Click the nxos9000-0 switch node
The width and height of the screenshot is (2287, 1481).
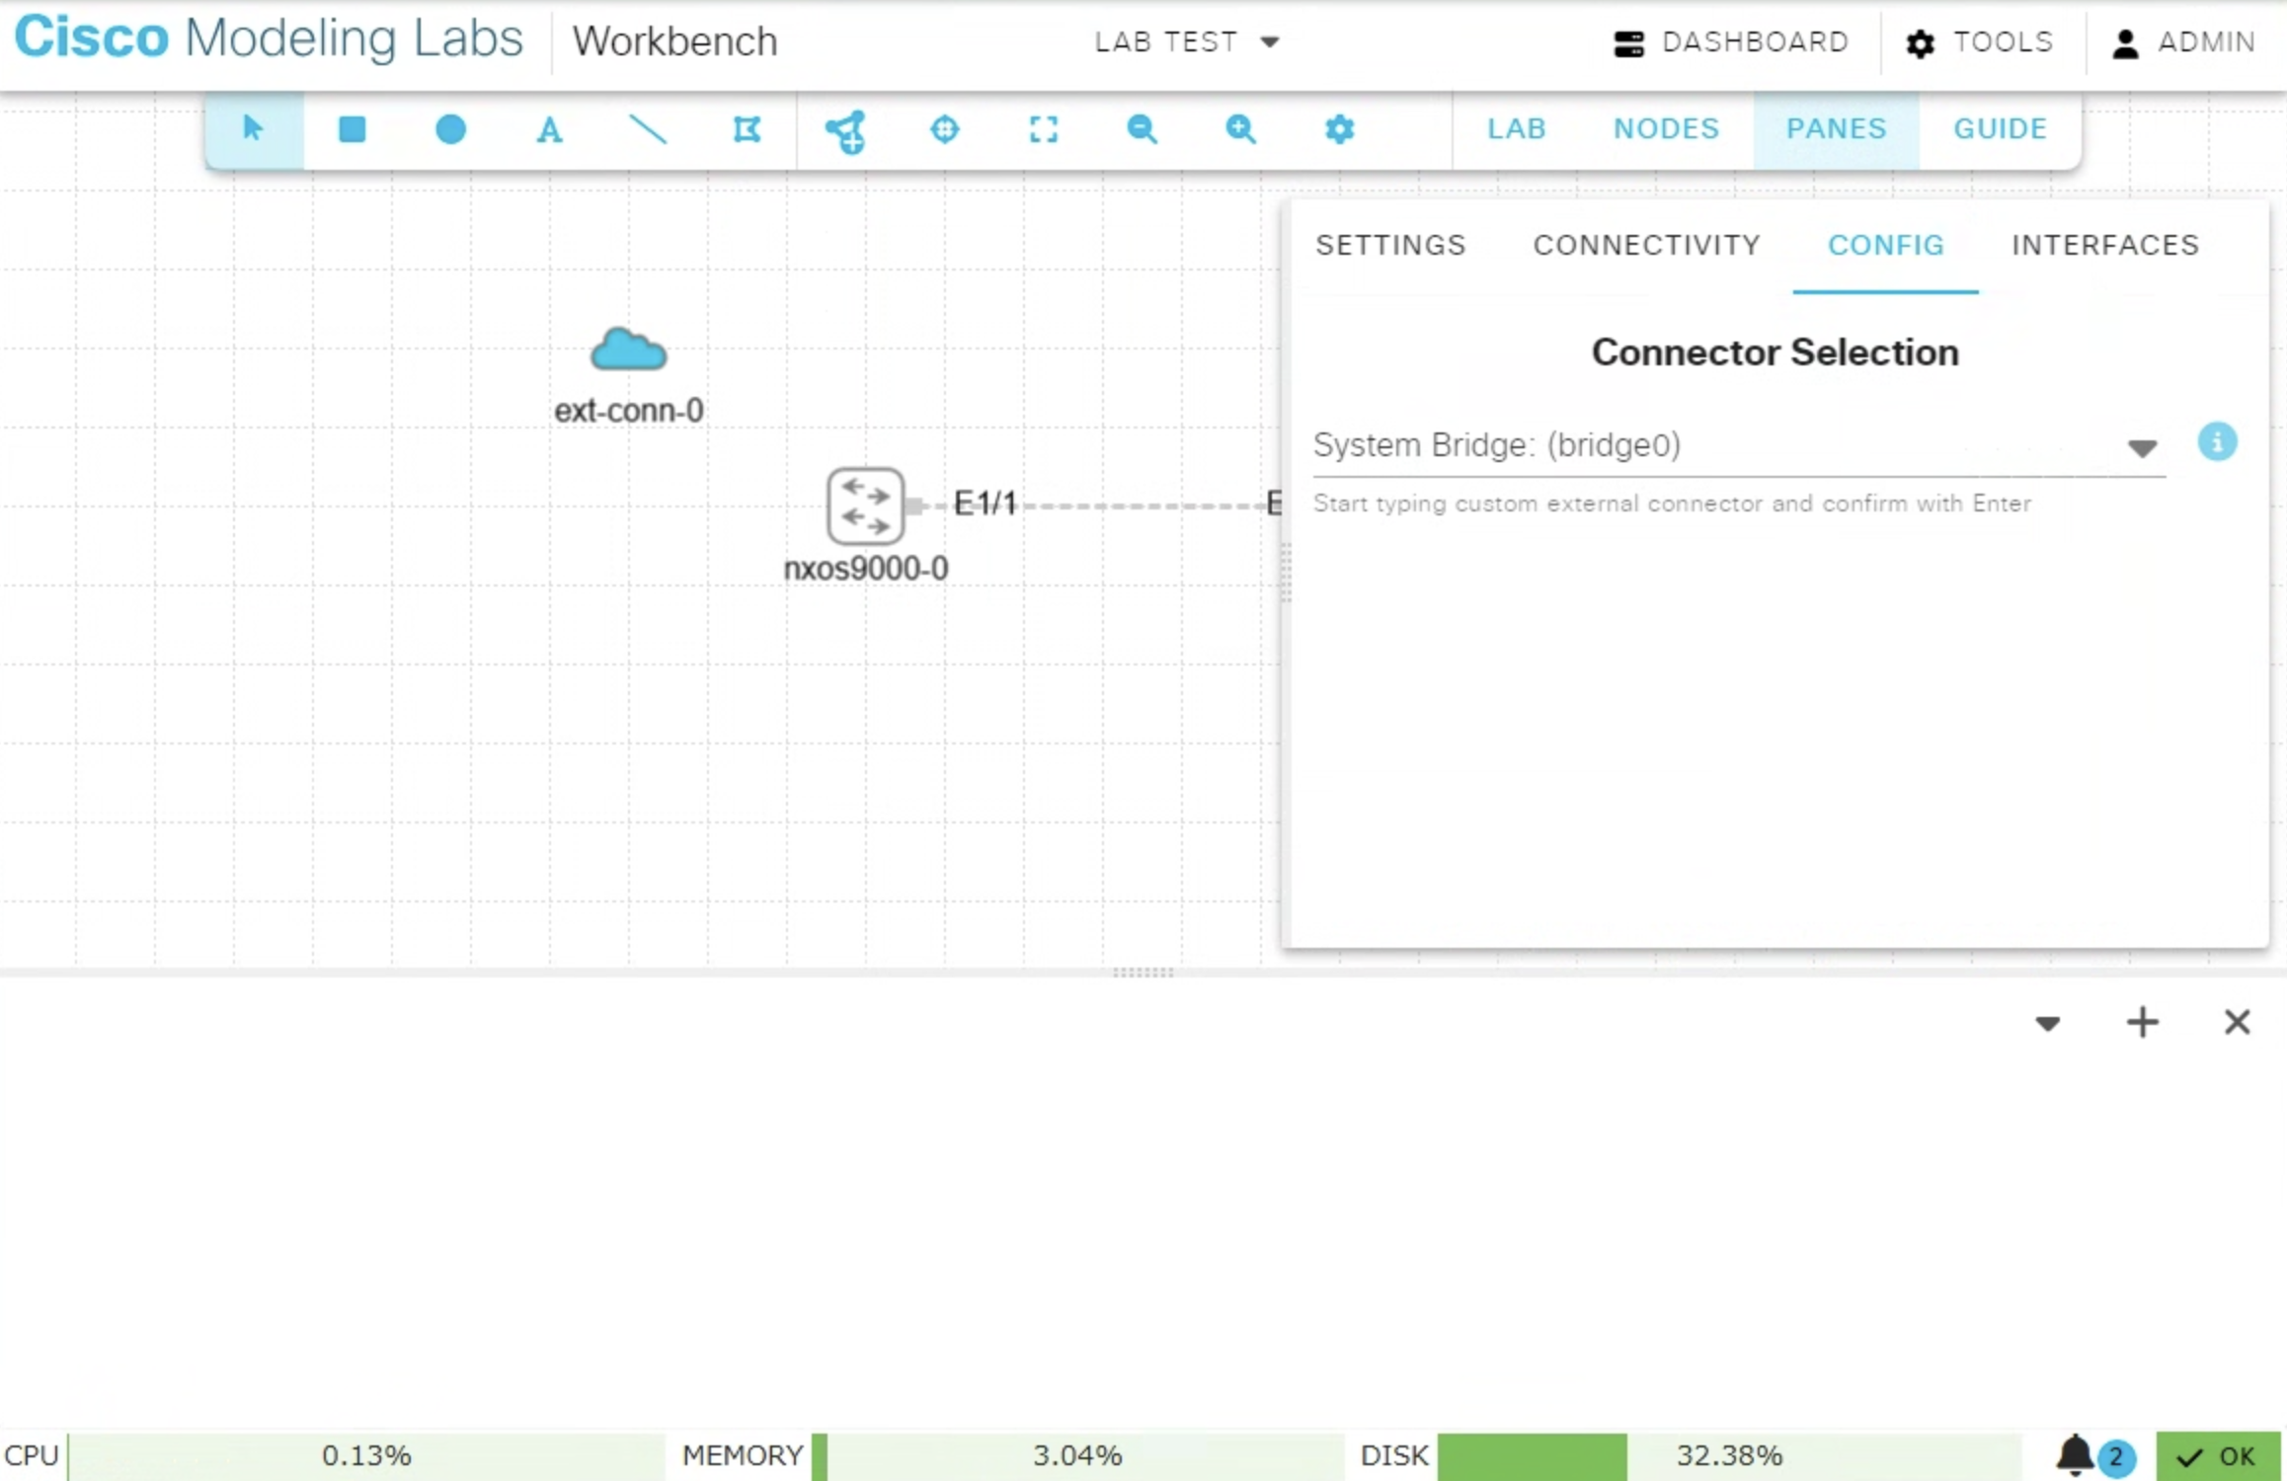[x=865, y=507]
